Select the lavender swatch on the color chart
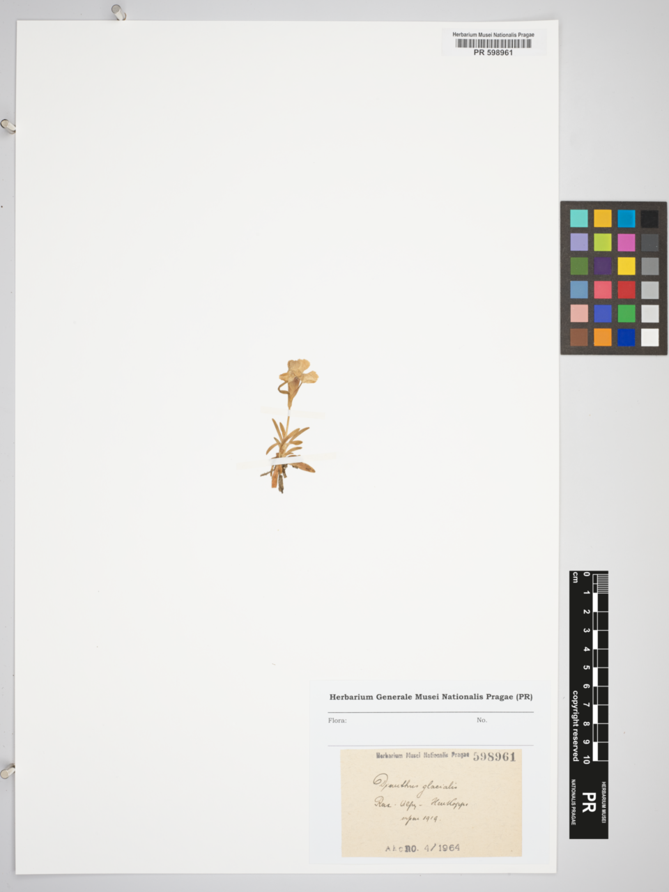 tap(579, 243)
